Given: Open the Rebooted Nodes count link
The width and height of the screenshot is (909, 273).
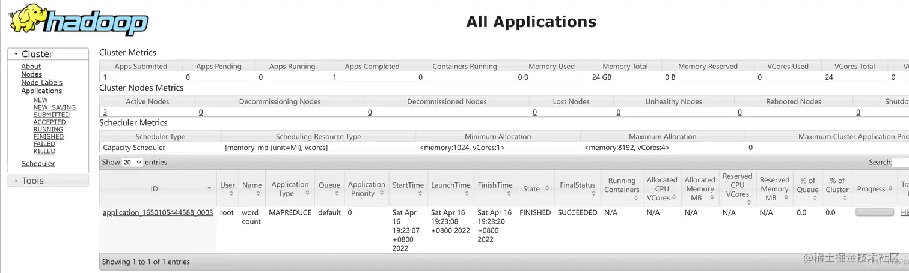Looking at the screenshot, I should [739, 112].
